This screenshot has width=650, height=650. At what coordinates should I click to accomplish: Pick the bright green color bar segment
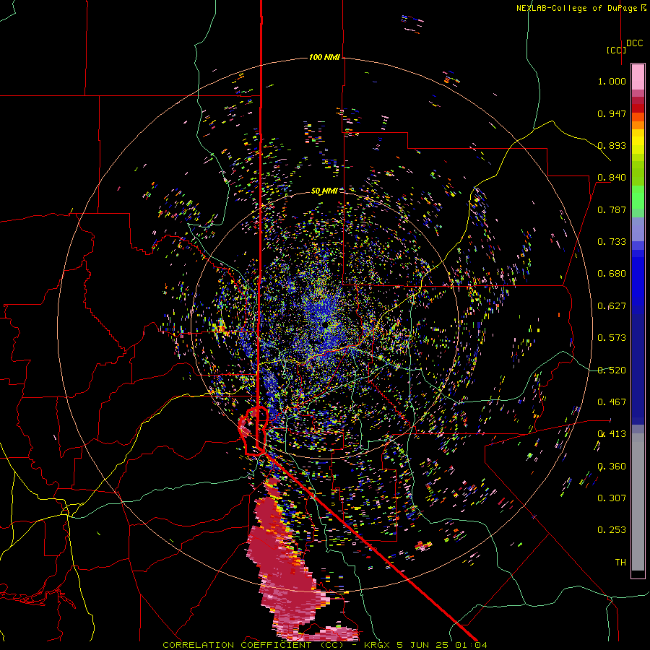click(x=638, y=197)
